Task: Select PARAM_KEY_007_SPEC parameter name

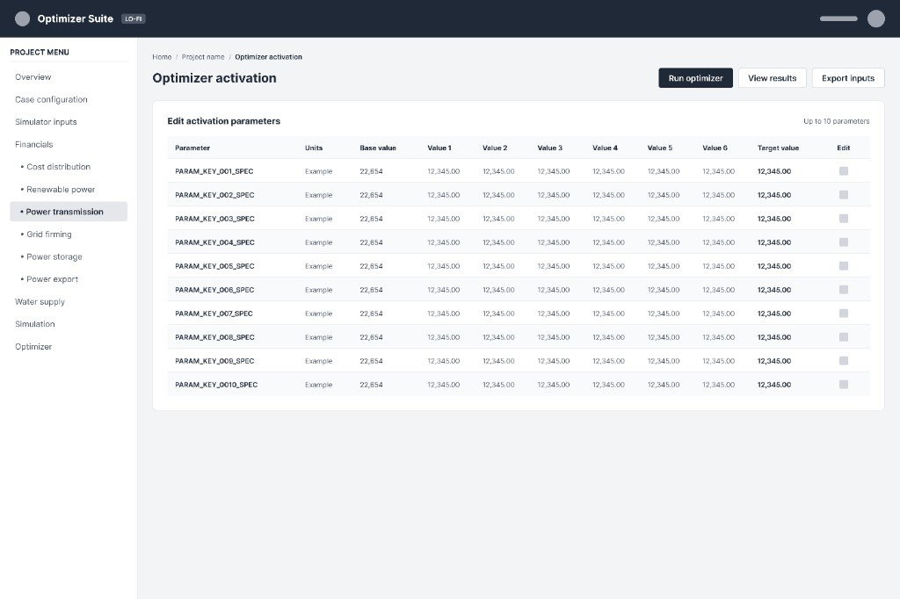Action: click(214, 314)
